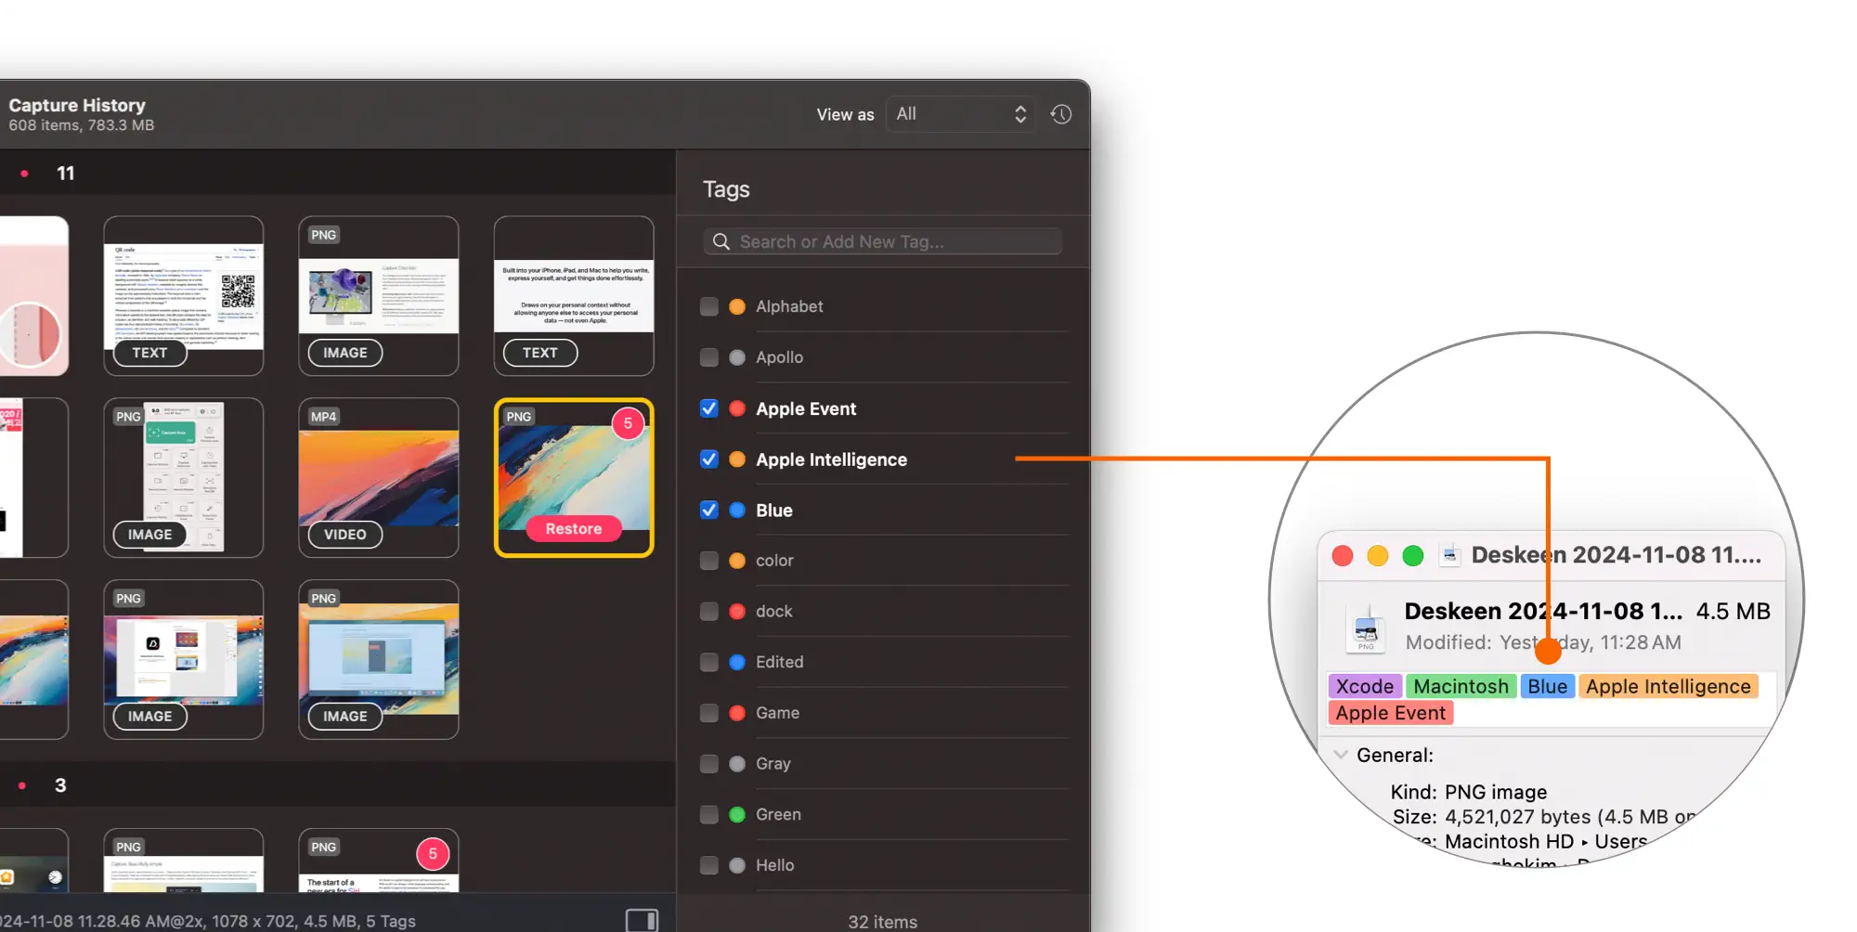This screenshot has height=932, width=1857.
Task: Click IMAGE label on capture area settings PNG
Action: 149,535
